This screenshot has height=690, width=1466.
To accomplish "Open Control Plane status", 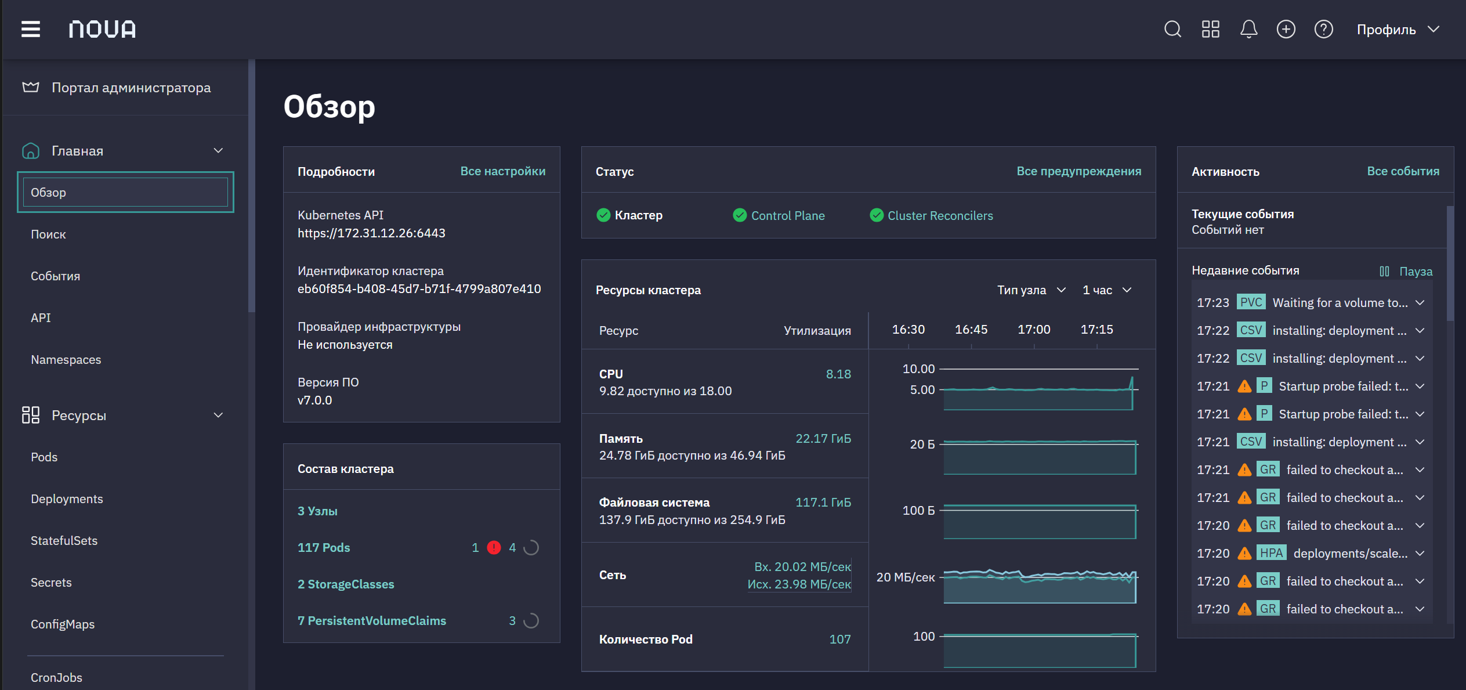I will coord(787,216).
